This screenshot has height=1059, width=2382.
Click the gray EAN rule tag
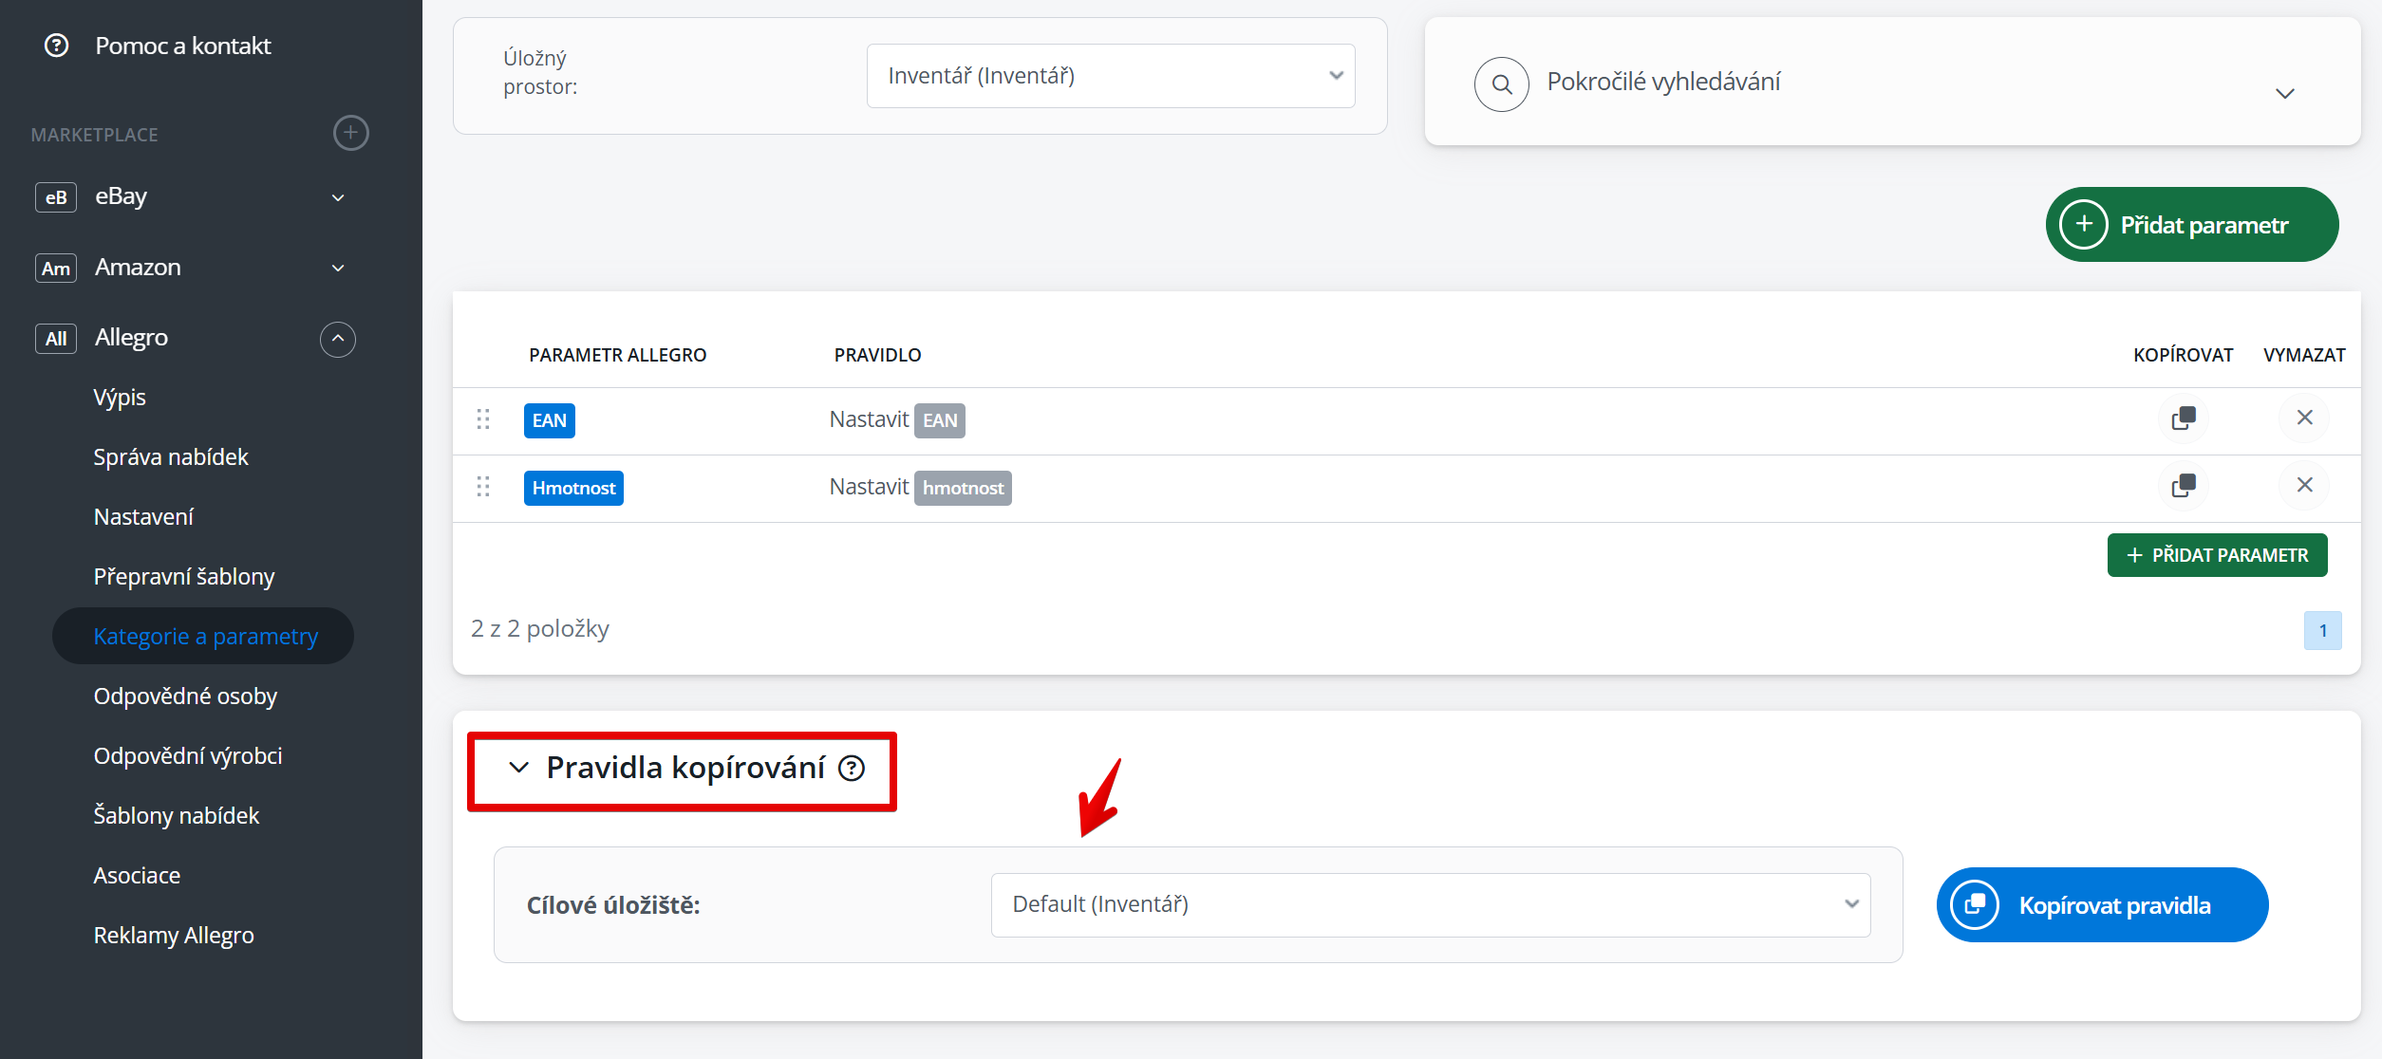click(x=940, y=420)
